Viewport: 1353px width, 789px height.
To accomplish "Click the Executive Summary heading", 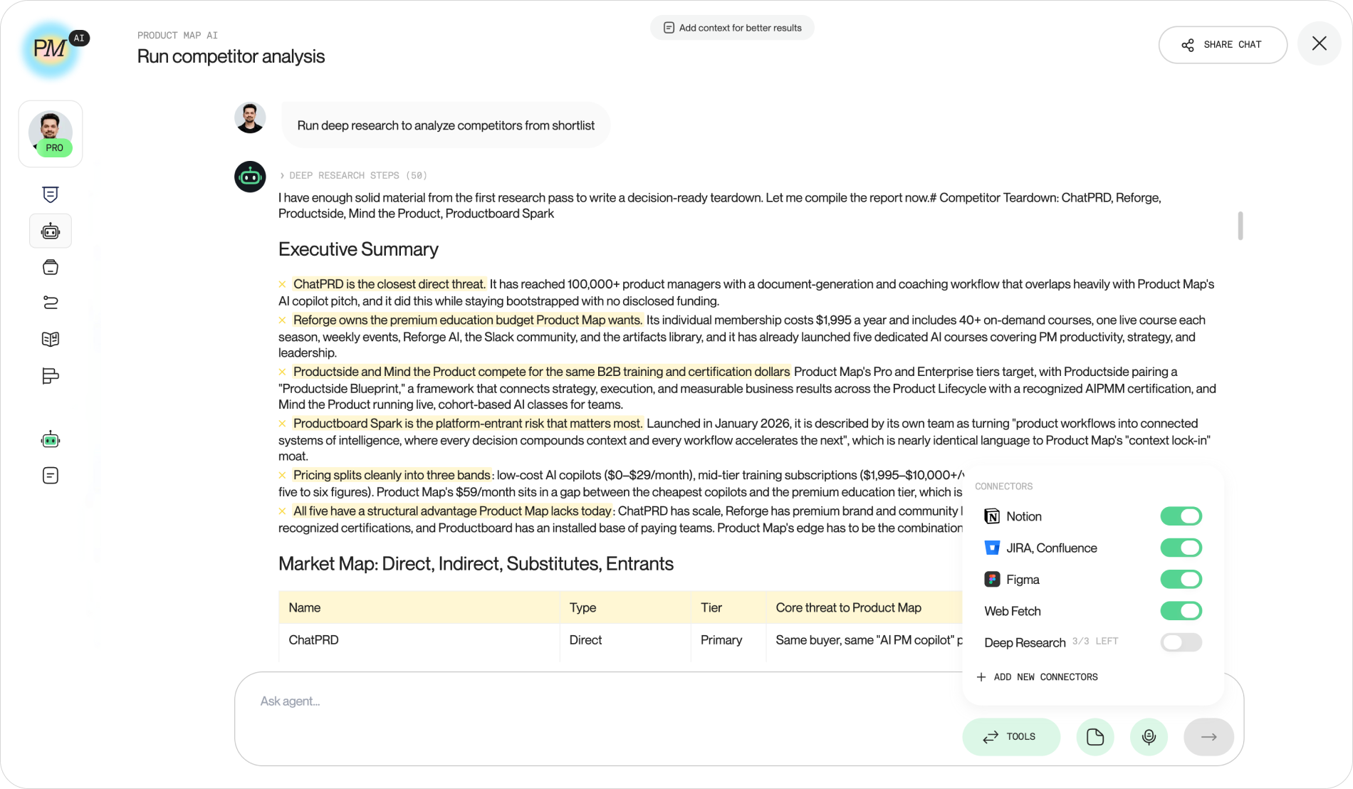I will [358, 249].
